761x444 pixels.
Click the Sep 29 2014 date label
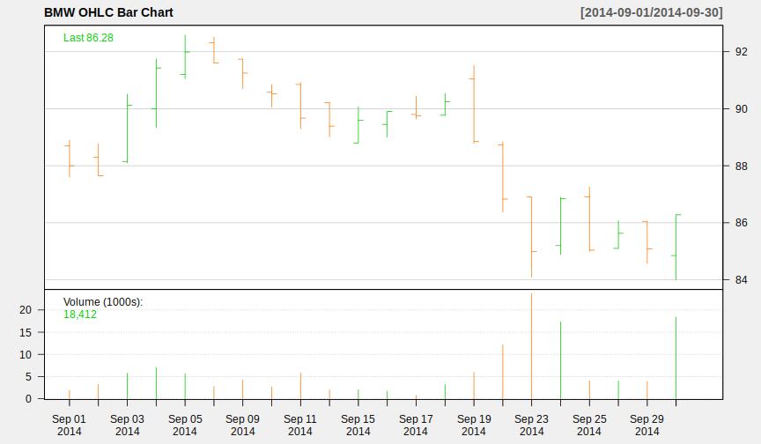coord(647,425)
